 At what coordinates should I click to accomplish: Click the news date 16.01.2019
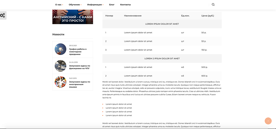coord(73,78)
